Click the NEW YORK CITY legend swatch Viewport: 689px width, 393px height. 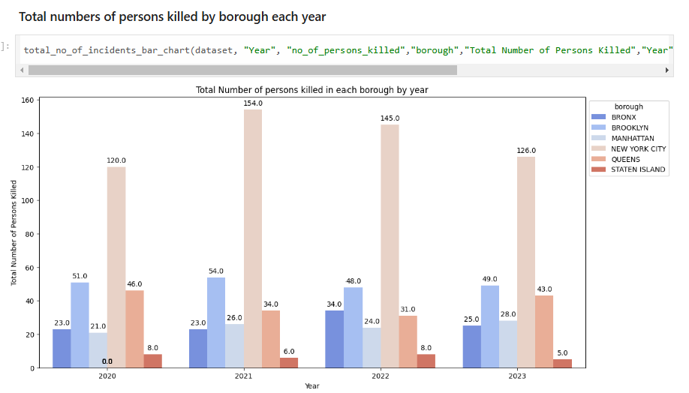(598, 148)
